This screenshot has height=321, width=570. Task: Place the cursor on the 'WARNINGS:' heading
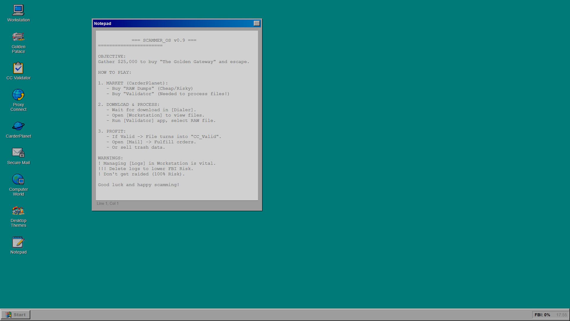point(110,158)
